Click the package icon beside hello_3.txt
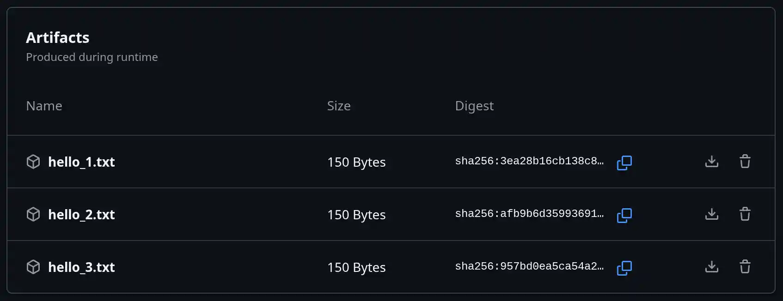Screen dimensions: 783x301 [x=33, y=267]
